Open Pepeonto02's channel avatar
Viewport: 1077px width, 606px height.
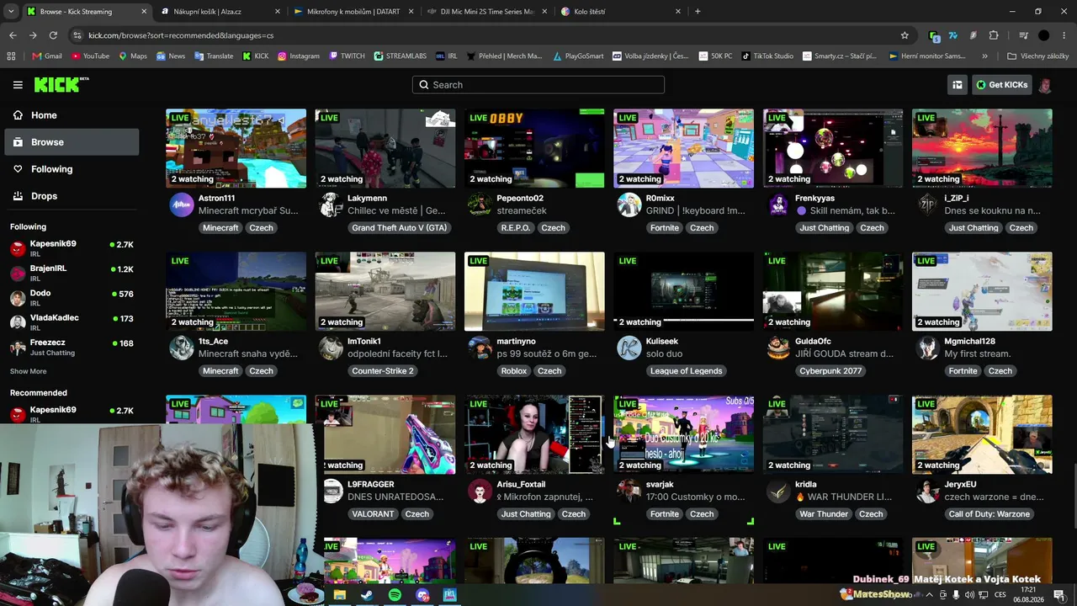pyautogui.click(x=480, y=205)
